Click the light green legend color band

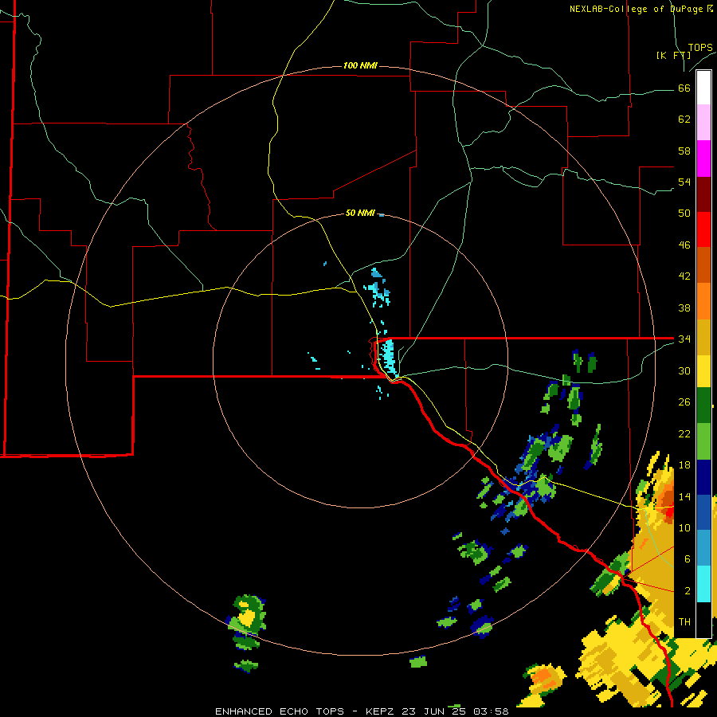[x=703, y=441]
